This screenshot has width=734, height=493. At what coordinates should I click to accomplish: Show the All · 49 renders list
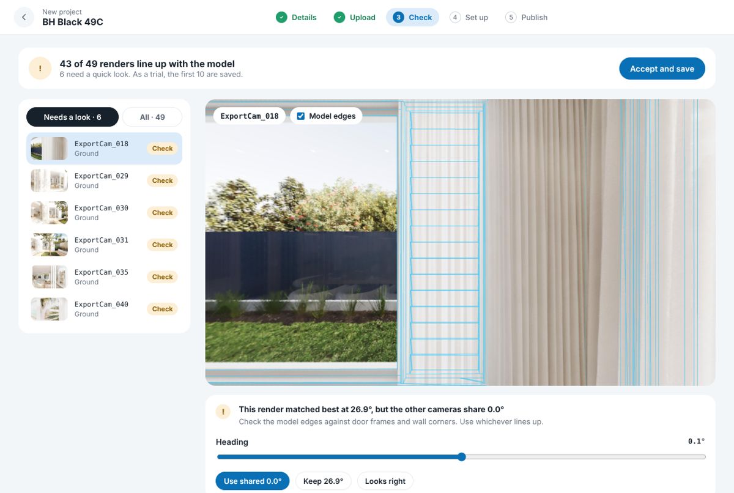point(152,117)
